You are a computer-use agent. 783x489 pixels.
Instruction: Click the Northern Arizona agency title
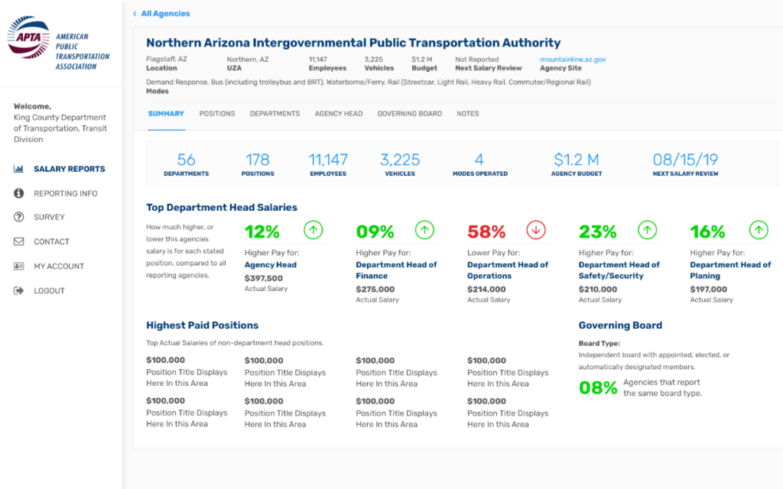coord(353,43)
